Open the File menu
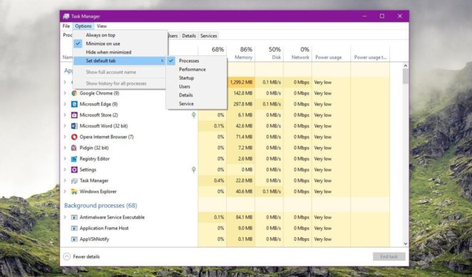The width and height of the screenshot is (472, 277). click(66, 26)
